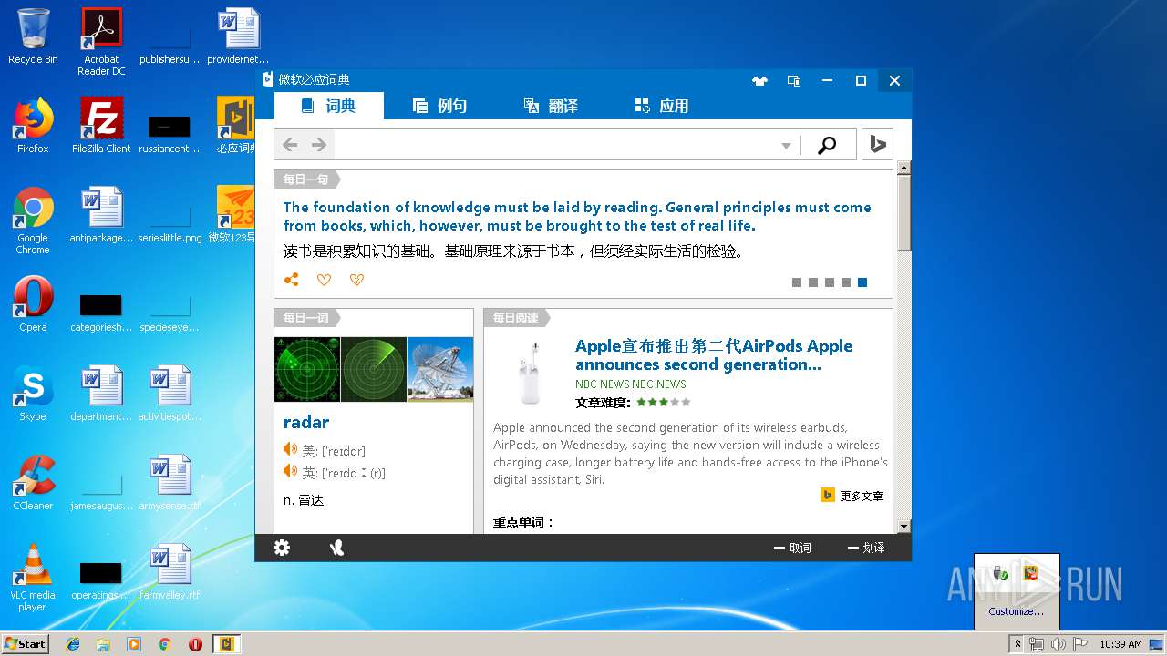Select the first daily sentence page dot
Viewport: 1167px width, 656px height.
coord(797,282)
